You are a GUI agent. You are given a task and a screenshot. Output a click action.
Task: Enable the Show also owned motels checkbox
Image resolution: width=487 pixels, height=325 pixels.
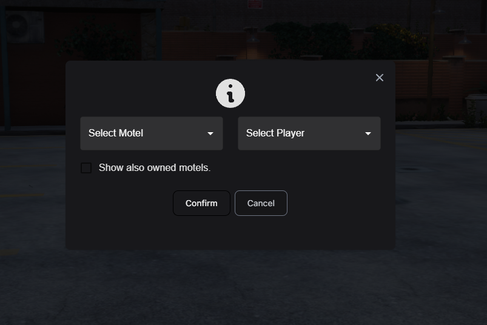[86, 168]
